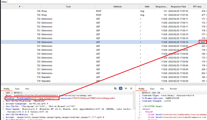Click the Sec-Ch-Ua-Mobile header line

(x=19, y=115)
